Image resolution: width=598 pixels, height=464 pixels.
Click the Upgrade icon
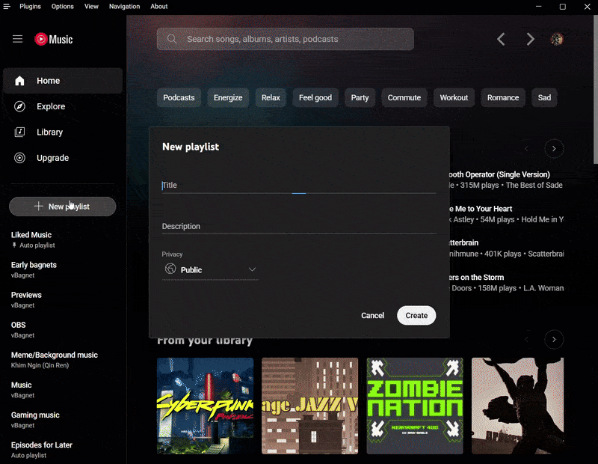tap(19, 158)
